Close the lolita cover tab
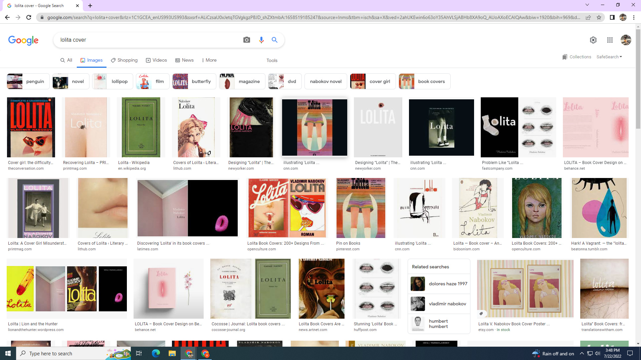 [77, 6]
